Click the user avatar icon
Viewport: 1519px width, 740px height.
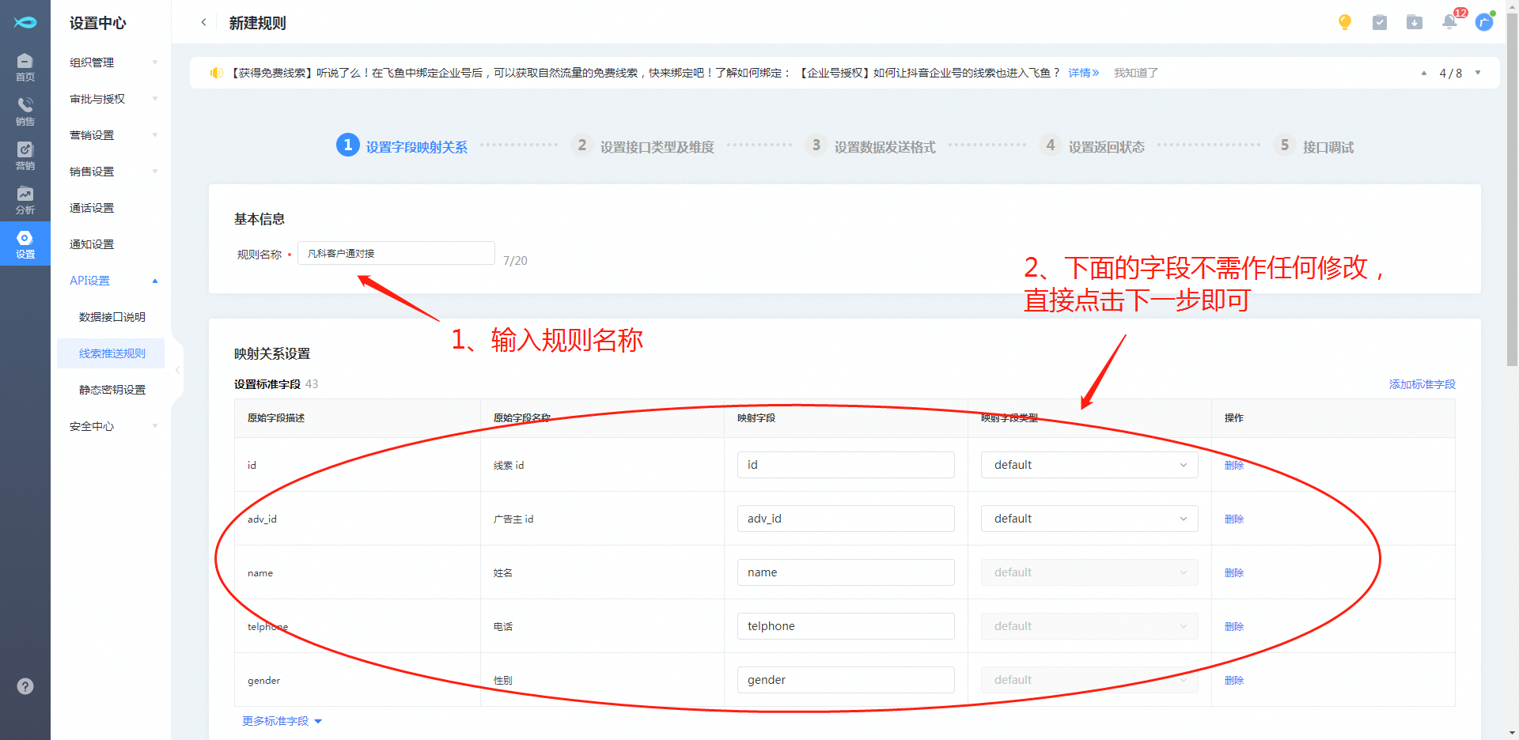(1484, 22)
